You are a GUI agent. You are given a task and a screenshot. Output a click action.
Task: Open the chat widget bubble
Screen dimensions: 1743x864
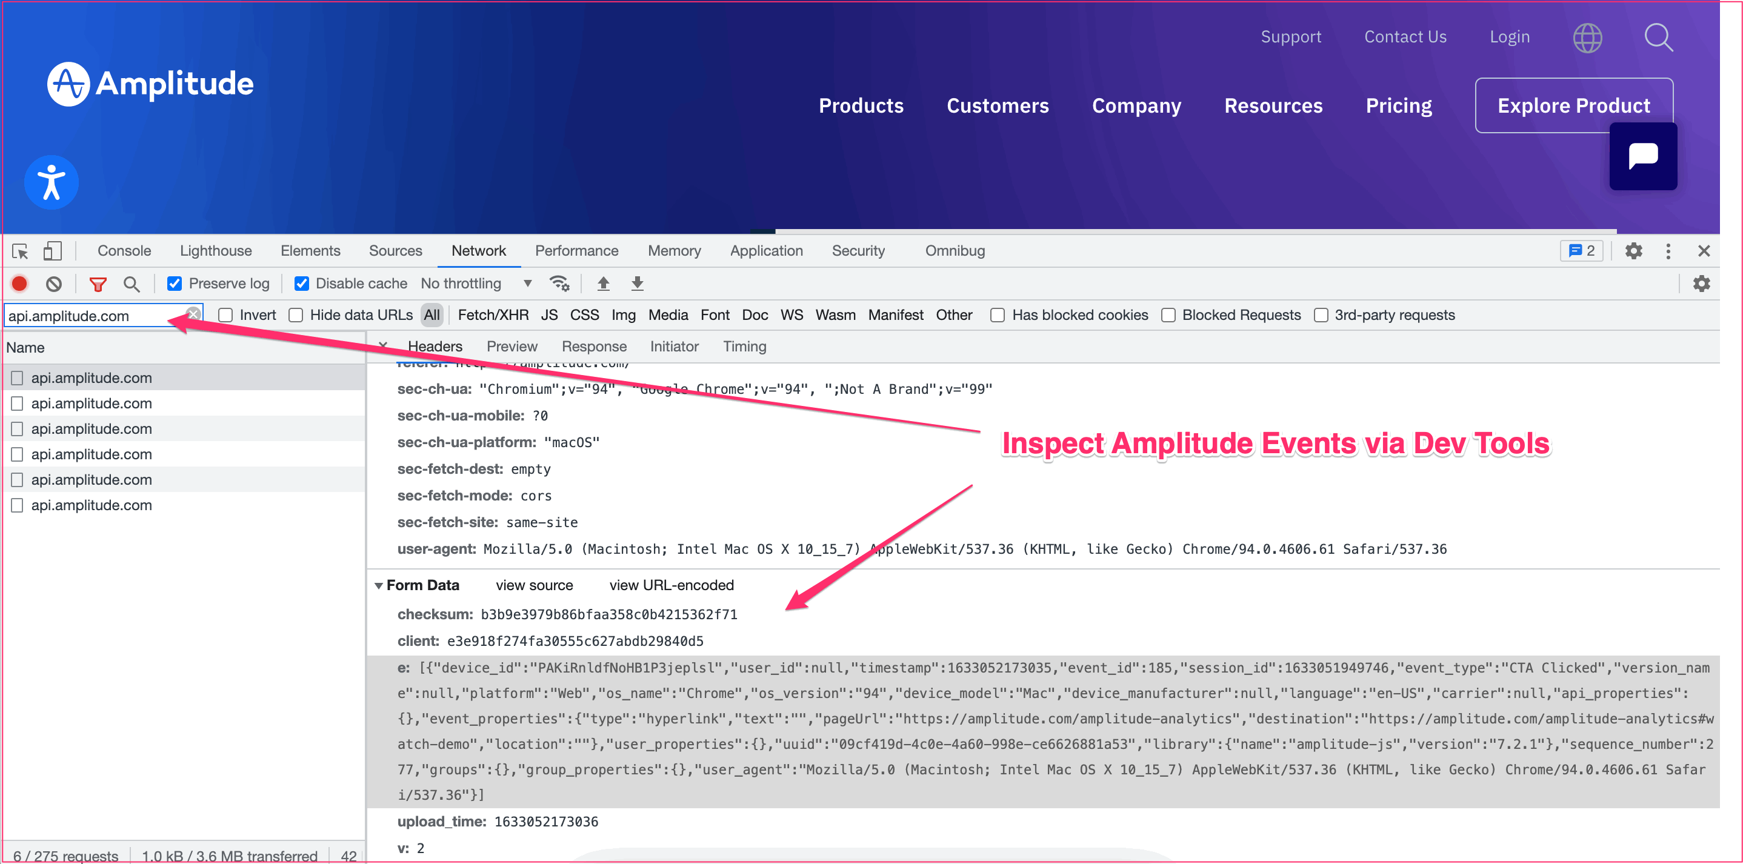pyautogui.click(x=1642, y=156)
